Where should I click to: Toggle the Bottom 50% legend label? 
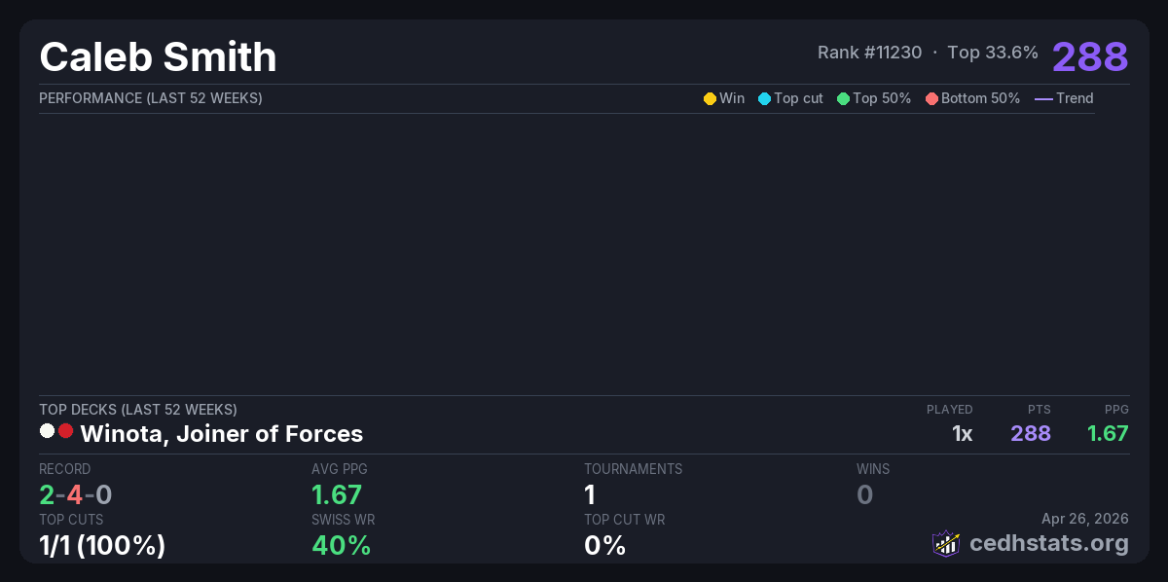pyautogui.click(x=980, y=98)
